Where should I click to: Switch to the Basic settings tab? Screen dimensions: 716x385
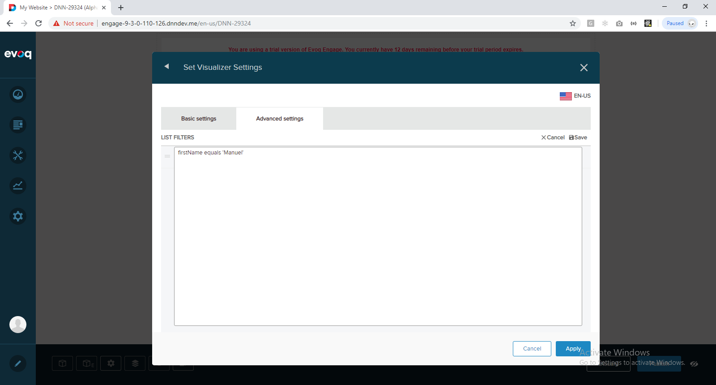tap(199, 119)
